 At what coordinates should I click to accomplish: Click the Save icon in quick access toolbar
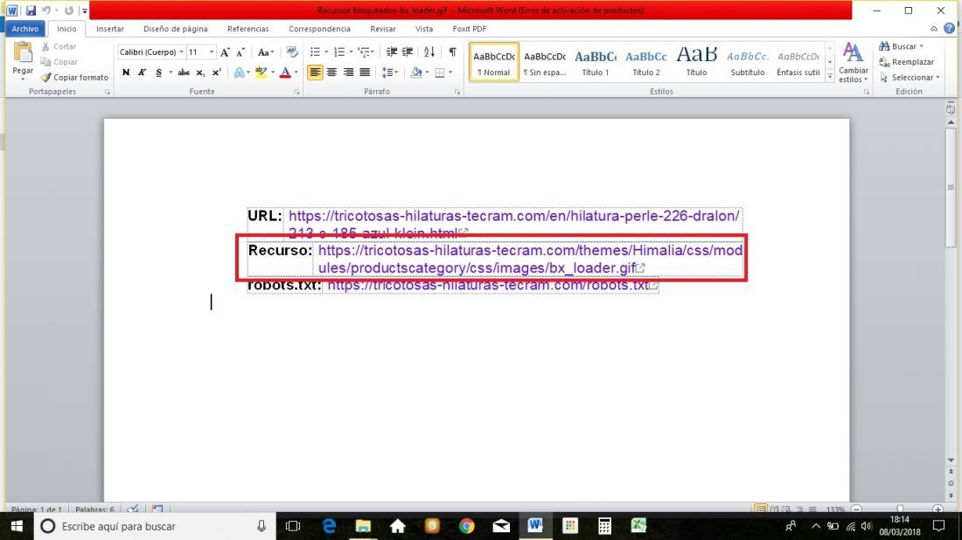[x=31, y=10]
